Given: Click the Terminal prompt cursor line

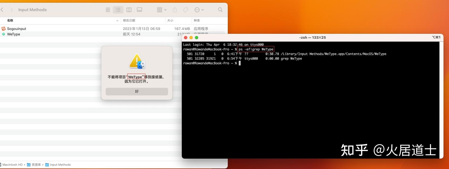Looking at the screenshot, I should click(x=212, y=63).
